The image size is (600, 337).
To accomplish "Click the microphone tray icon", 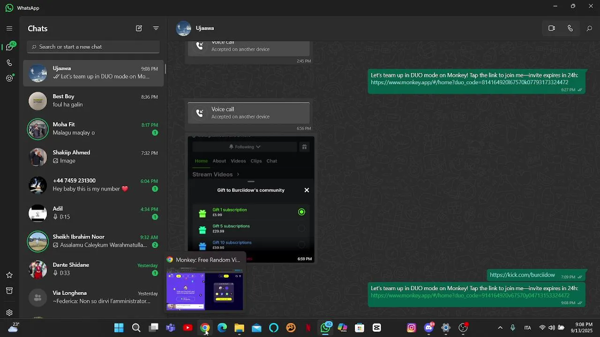I will pyautogui.click(x=513, y=328).
